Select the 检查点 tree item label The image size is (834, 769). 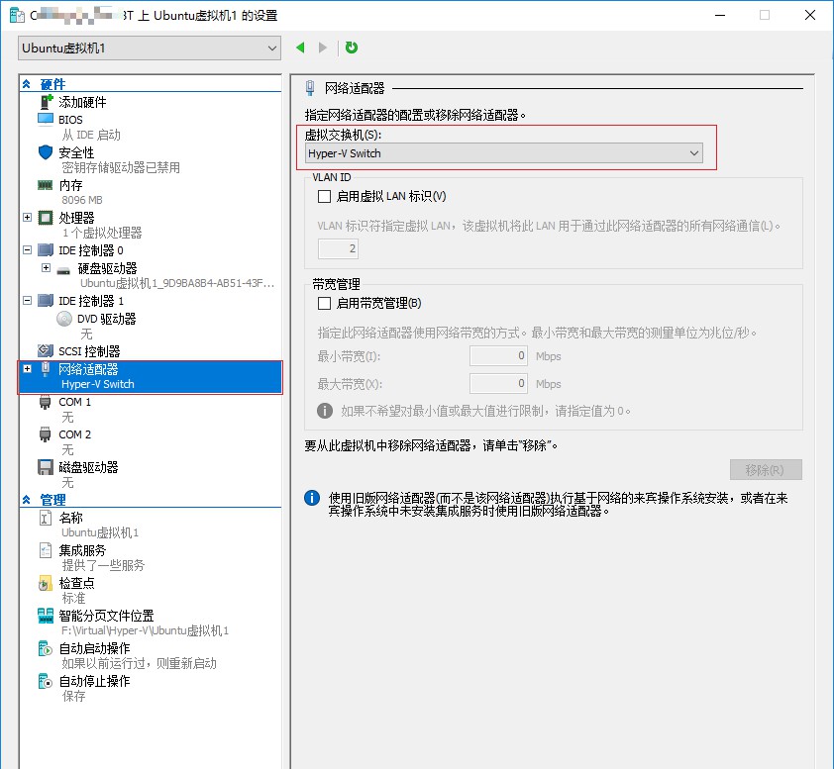point(76,583)
